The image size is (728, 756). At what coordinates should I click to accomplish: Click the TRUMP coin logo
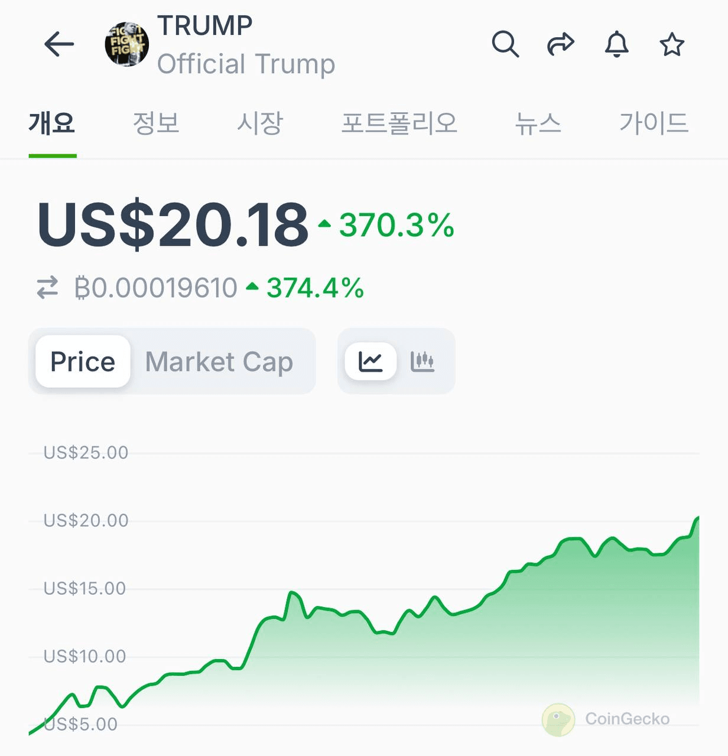tap(126, 44)
